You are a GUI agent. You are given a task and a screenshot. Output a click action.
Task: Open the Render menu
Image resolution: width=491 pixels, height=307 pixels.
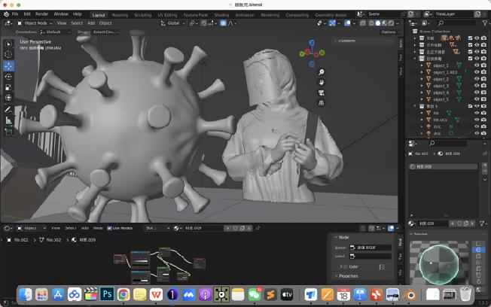click(x=41, y=14)
